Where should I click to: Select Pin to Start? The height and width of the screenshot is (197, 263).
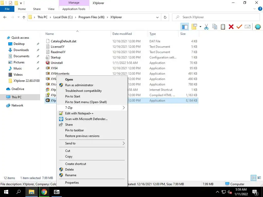[x=92, y=96]
